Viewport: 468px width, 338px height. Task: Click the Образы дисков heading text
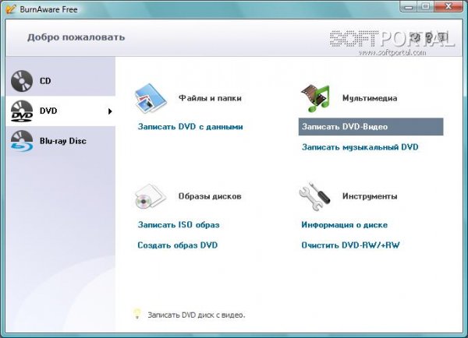click(210, 196)
